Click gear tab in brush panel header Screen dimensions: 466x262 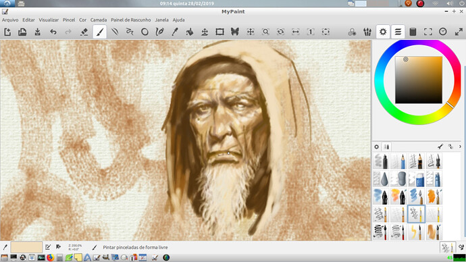pos(377,147)
